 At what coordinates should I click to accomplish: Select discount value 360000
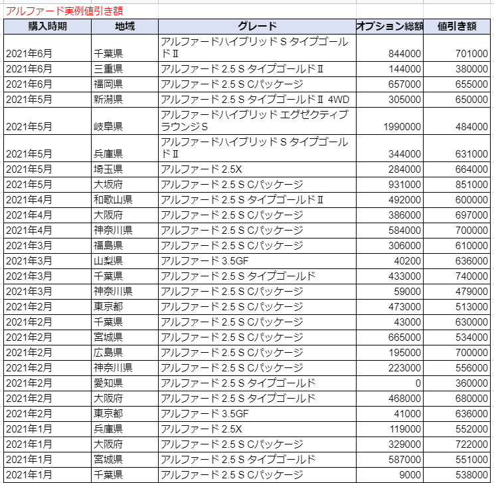457,383
